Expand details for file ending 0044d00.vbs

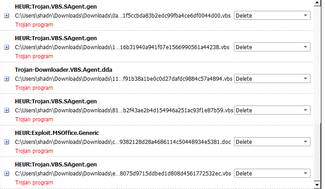pyautogui.click(x=6, y=16)
